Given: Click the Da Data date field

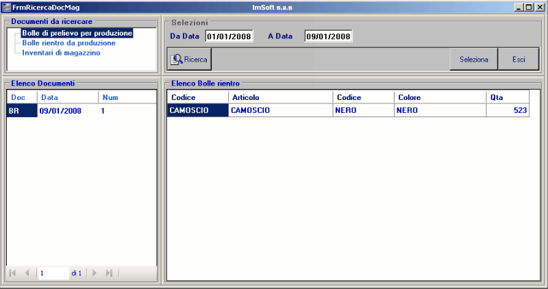Looking at the screenshot, I should [229, 36].
